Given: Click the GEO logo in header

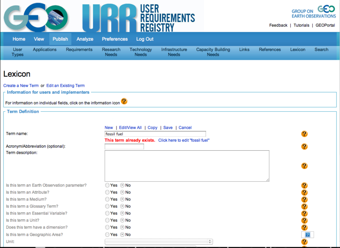Looking at the screenshot, I should pyautogui.click(x=37, y=16).
